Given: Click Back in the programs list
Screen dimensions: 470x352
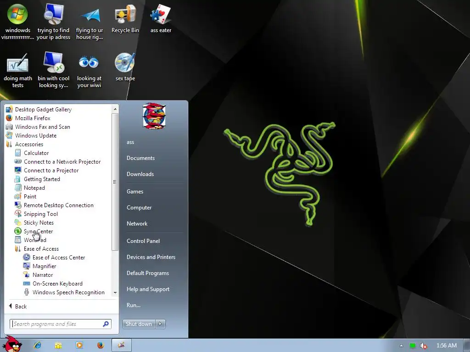Looking at the screenshot, I should tap(18, 306).
